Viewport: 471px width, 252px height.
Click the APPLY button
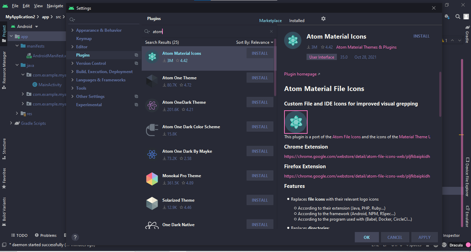(424, 237)
